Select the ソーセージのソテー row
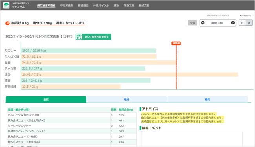The image size is (255, 147). (x=71, y=126)
